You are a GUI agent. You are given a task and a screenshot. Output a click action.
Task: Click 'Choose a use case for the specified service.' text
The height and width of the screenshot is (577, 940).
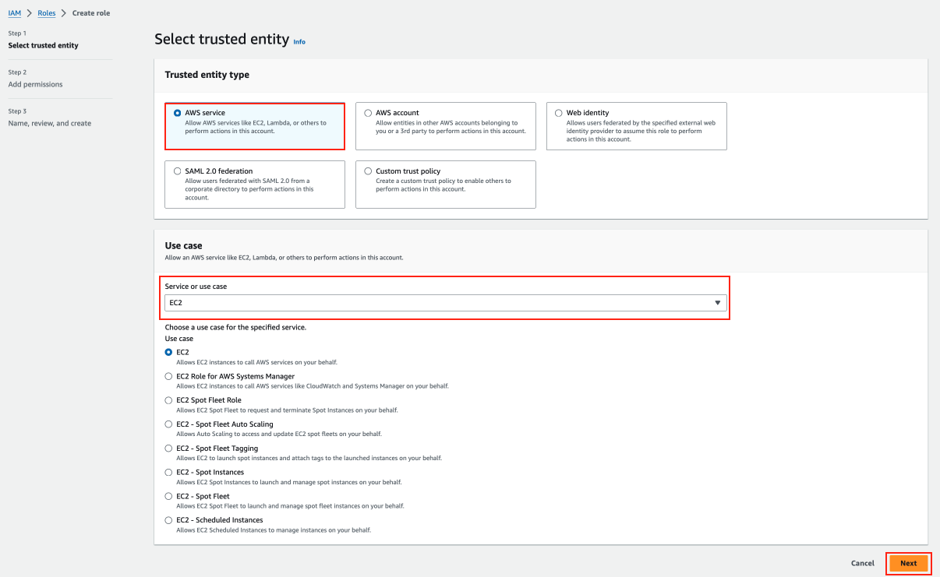[235, 328]
